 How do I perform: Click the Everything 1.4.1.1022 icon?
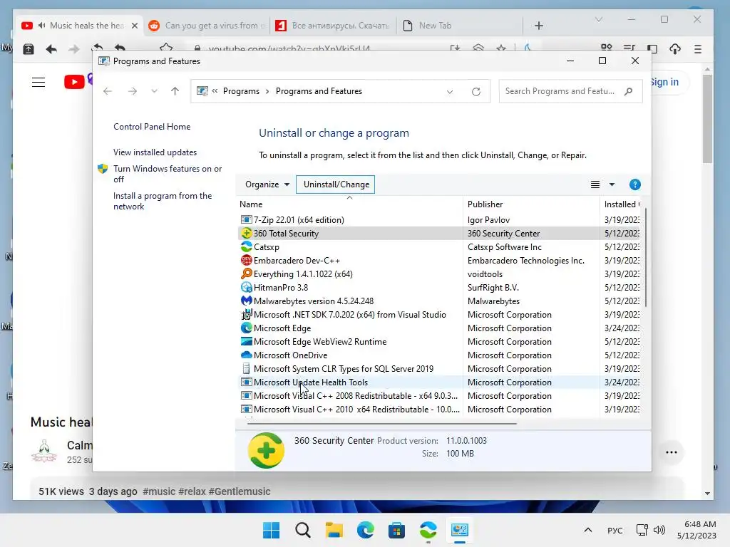(x=246, y=273)
